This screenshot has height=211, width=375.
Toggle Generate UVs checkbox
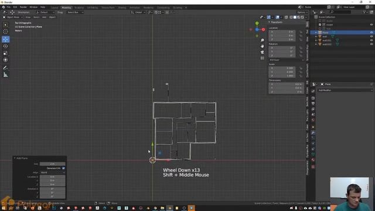pos(63,168)
